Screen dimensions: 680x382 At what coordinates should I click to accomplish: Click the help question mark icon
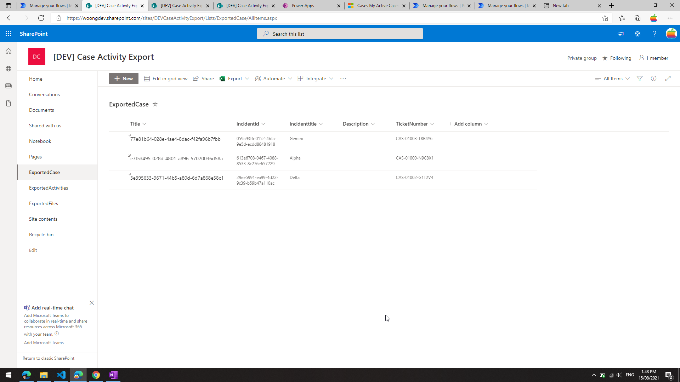[654, 34]
